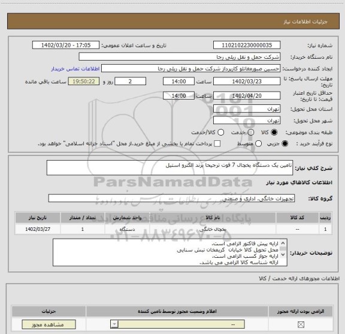
Task: Click the buyer organization name field
Action: (x=180, y=57)
